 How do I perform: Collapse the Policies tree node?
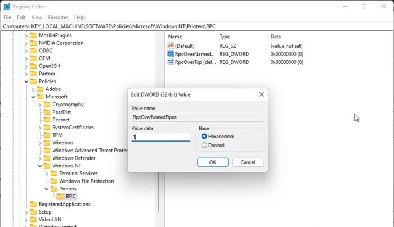(x=26, y=81)
